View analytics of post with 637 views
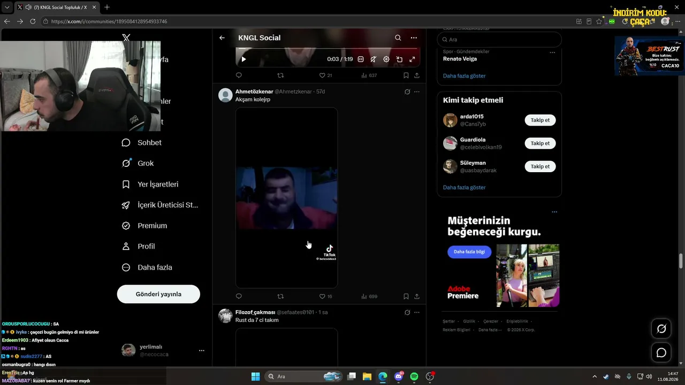This screenshot has width=685, height=385. coord(369,75)
